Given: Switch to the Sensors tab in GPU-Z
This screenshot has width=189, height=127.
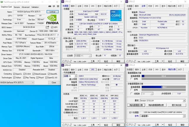Looking at the screenshot, I should pyautogui.click(x=17, y=7).
